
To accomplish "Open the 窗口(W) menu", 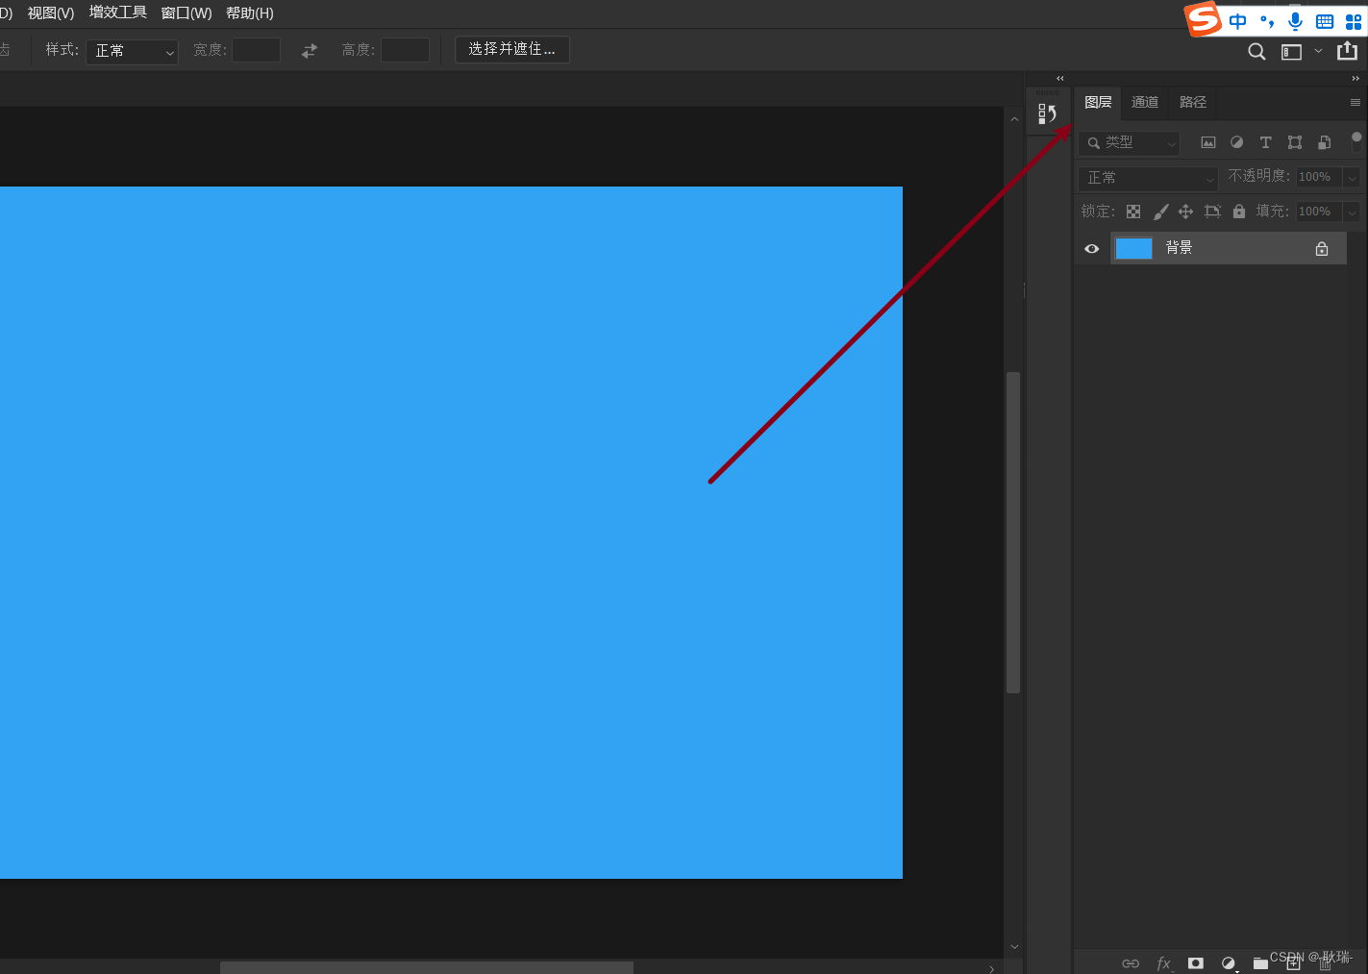I will 187,13.
